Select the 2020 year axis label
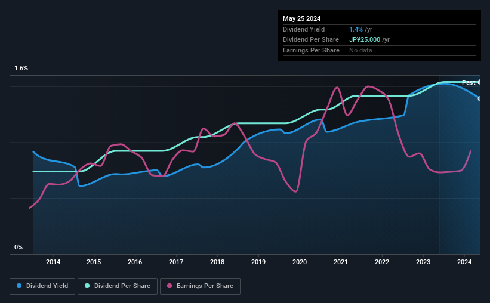The image size is (490, 303). coord(300,262)
